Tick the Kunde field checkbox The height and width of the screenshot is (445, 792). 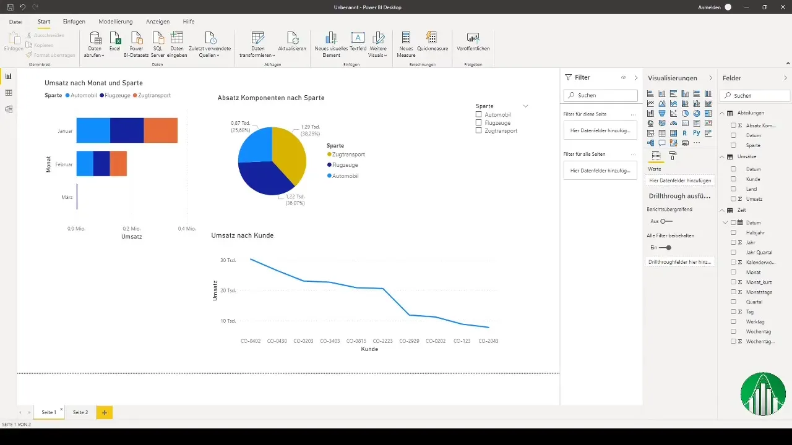[x=733, y=179]
